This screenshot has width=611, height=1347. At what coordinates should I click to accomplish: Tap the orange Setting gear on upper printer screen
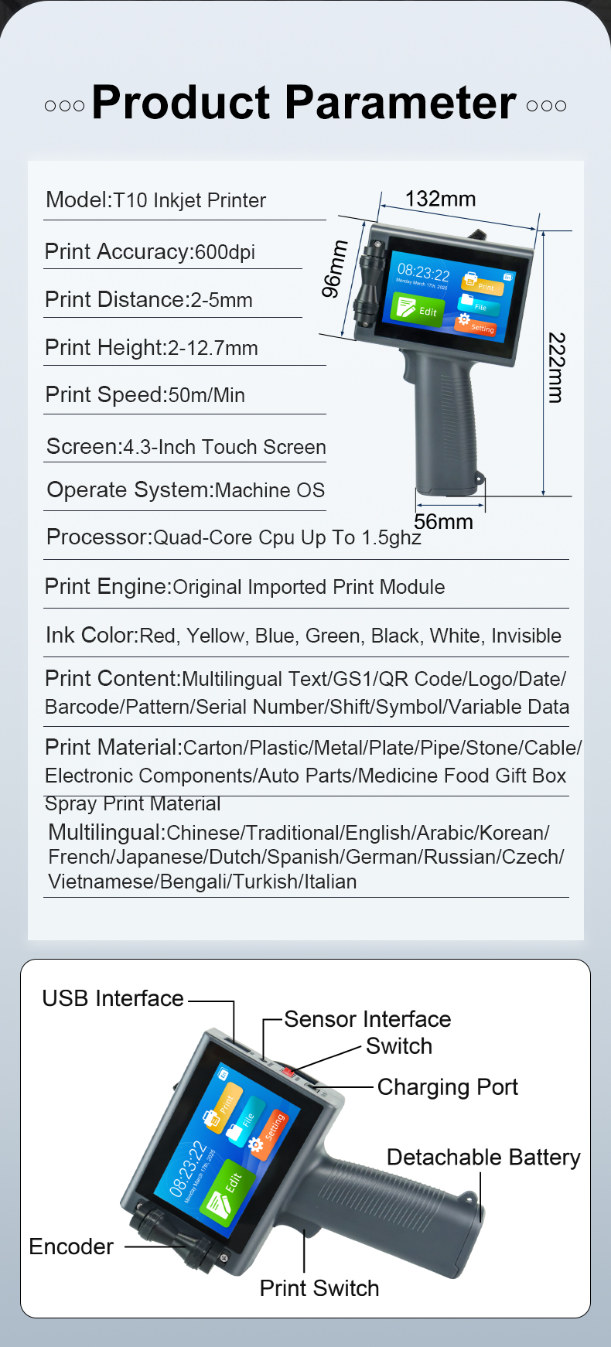(475, 324)
